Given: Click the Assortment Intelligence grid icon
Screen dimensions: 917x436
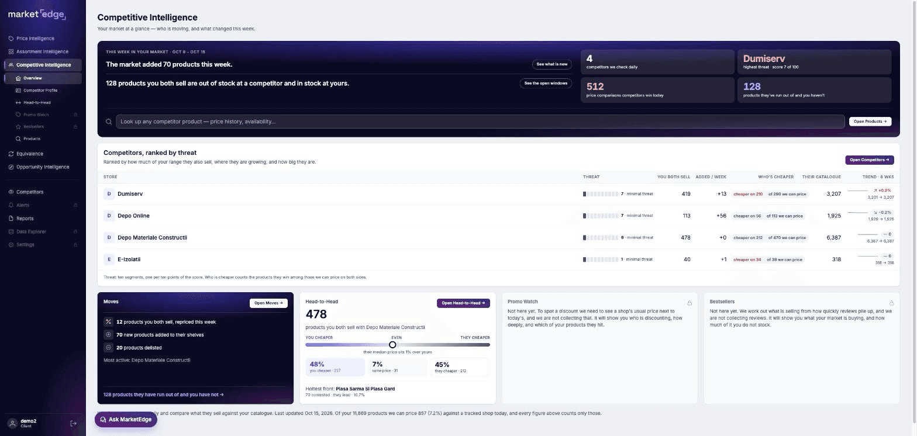Looking at the screenshot, I should 11,51.
